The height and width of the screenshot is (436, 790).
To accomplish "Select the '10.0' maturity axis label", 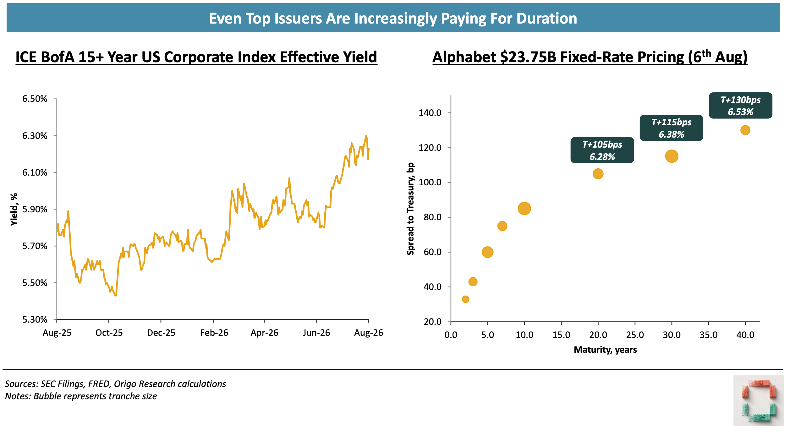I will pos(524,335).
